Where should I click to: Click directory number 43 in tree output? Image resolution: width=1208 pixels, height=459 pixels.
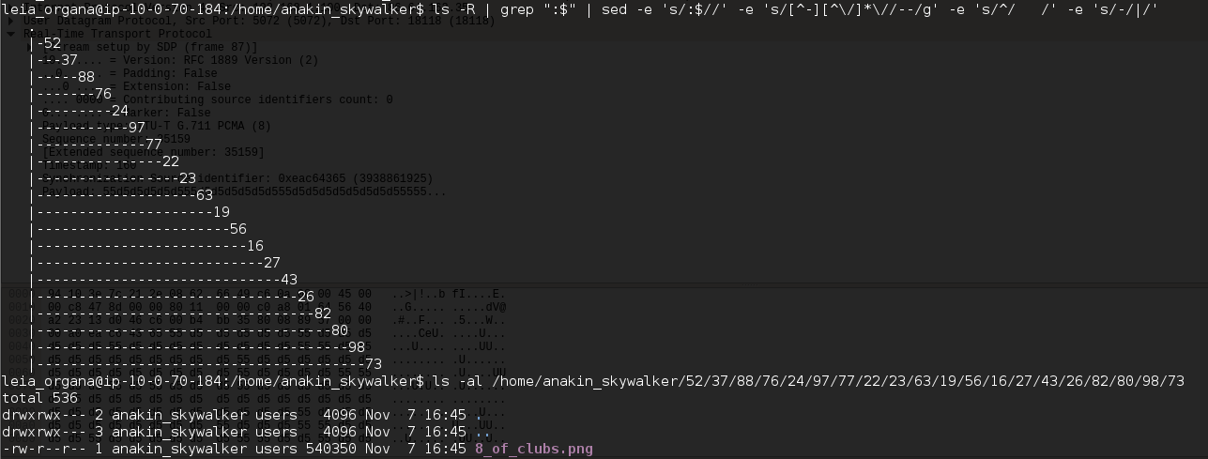coord(290,280)
